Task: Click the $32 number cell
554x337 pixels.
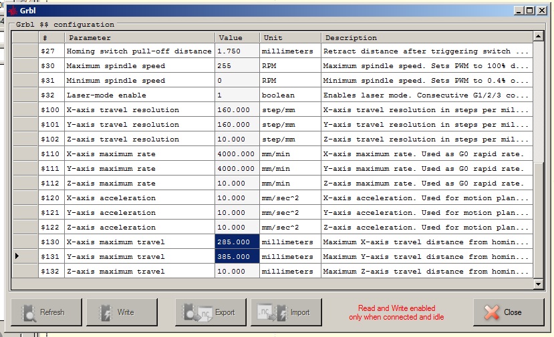Action: [x=51, y=95]
